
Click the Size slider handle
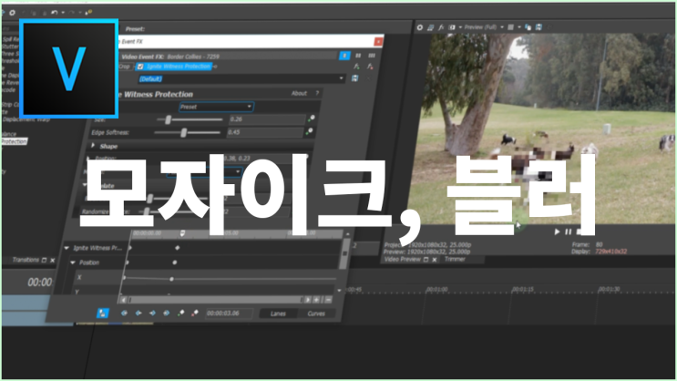point(168,119)
